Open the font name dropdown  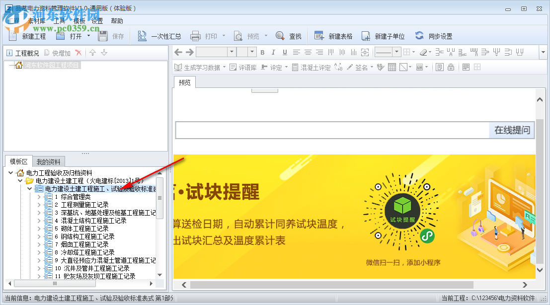point(232,52)
